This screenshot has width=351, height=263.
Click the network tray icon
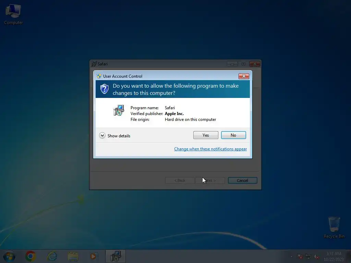coord(308,256)
